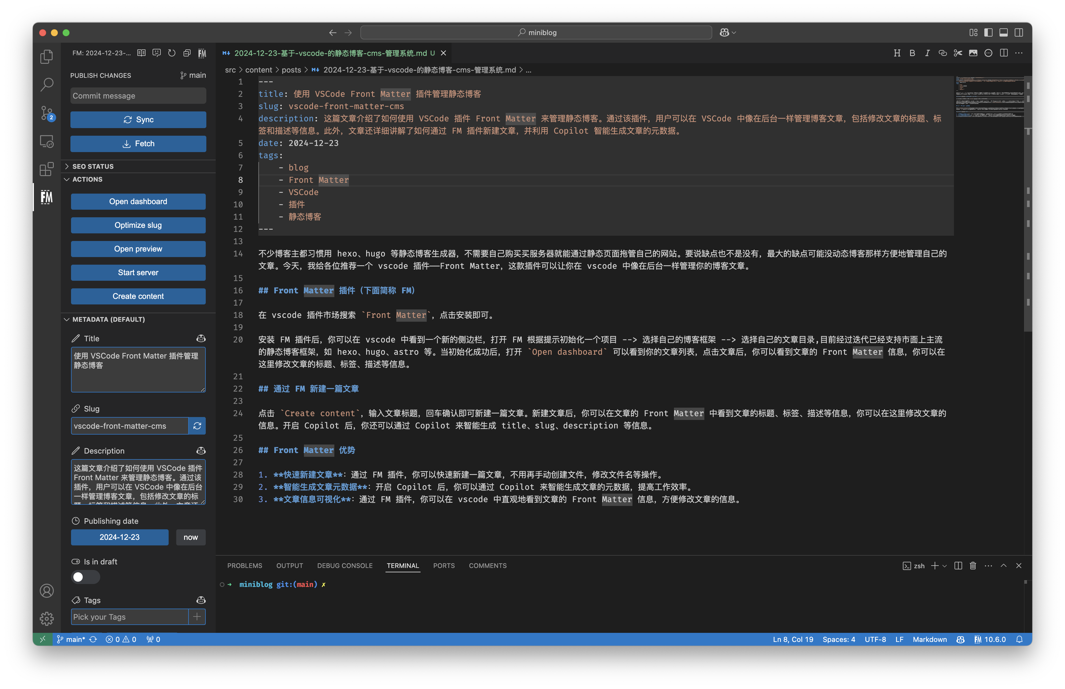Toggle the Is in draft switch
Screen dimensions: 1065x689
tap(85, 577)
